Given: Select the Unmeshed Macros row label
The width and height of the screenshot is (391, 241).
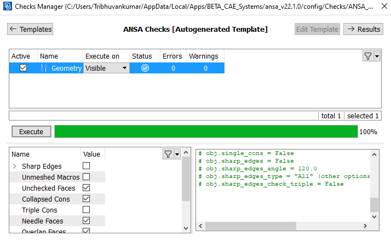Looking at the screenshot, I should [x=50, y=177].
